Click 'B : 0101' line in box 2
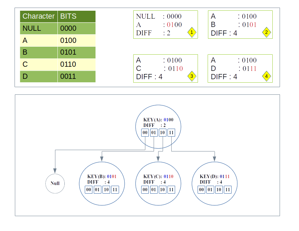This screenshot has height=231, width=299. click(x=234, y=25)
